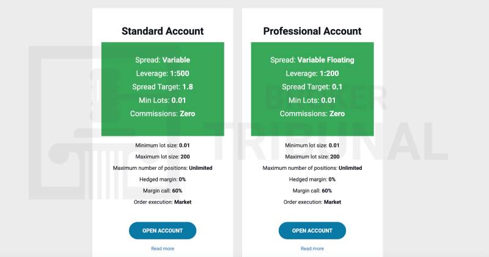
Task: Click Professional Account's Margin call: 60% line
Action: pyautogui.click(x=312, y=191)
